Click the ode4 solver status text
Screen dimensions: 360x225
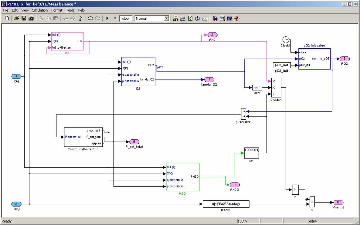pos(313,221)
